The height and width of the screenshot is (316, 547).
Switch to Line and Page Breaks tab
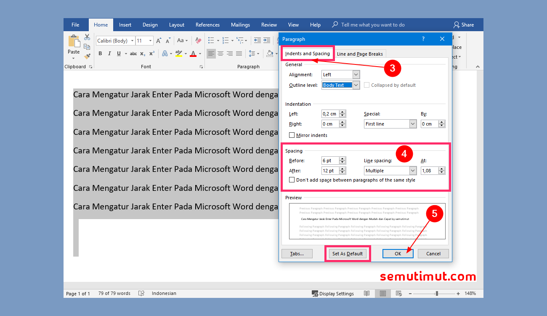click(x=360, y=54)
